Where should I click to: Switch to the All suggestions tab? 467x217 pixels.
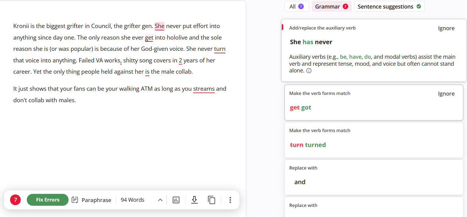[x=296, y=6]
